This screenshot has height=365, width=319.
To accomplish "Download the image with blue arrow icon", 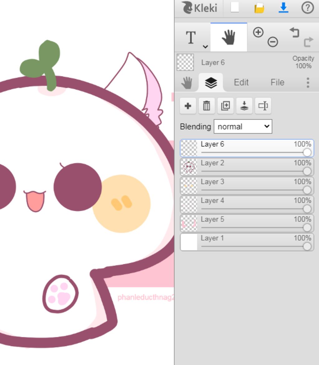I will pyautogui.click(x=283, y=7).
